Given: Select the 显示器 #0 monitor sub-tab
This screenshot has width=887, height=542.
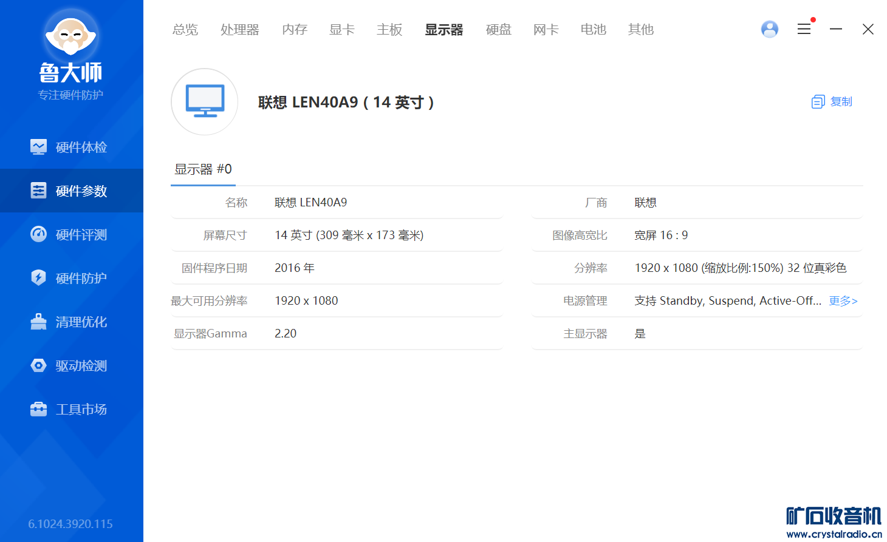Looking at the screenshot, I should (203, 169).
